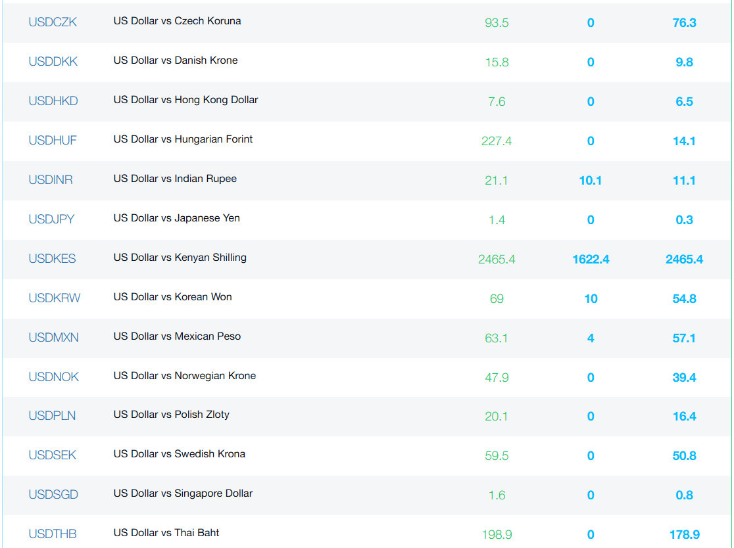The height and width of the screenshot is (548, 734).
Task: Click the USDTHB currency pair link
Action: 53,534
